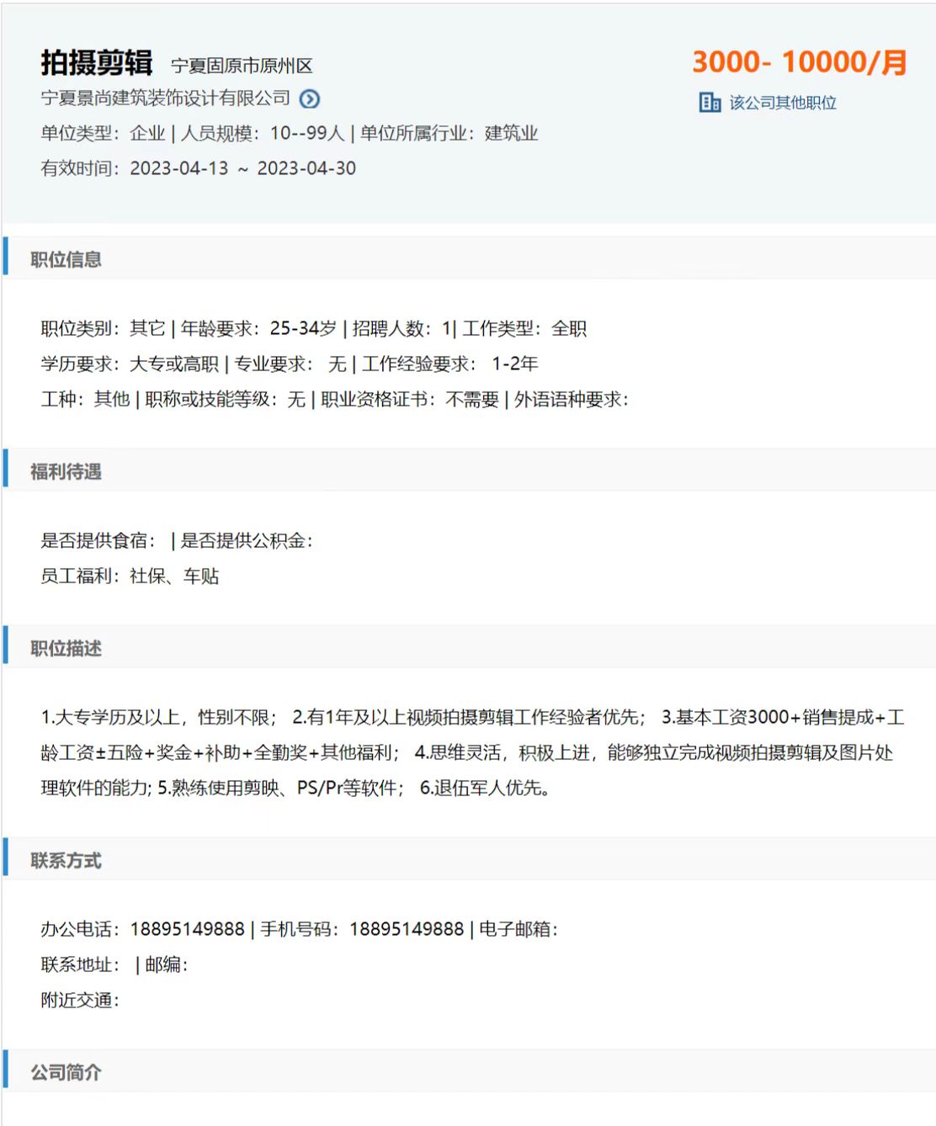Screen dimensions: 936x1126
Task: Open the 该公司其他职位 link
Action: (x=782, y=103)
